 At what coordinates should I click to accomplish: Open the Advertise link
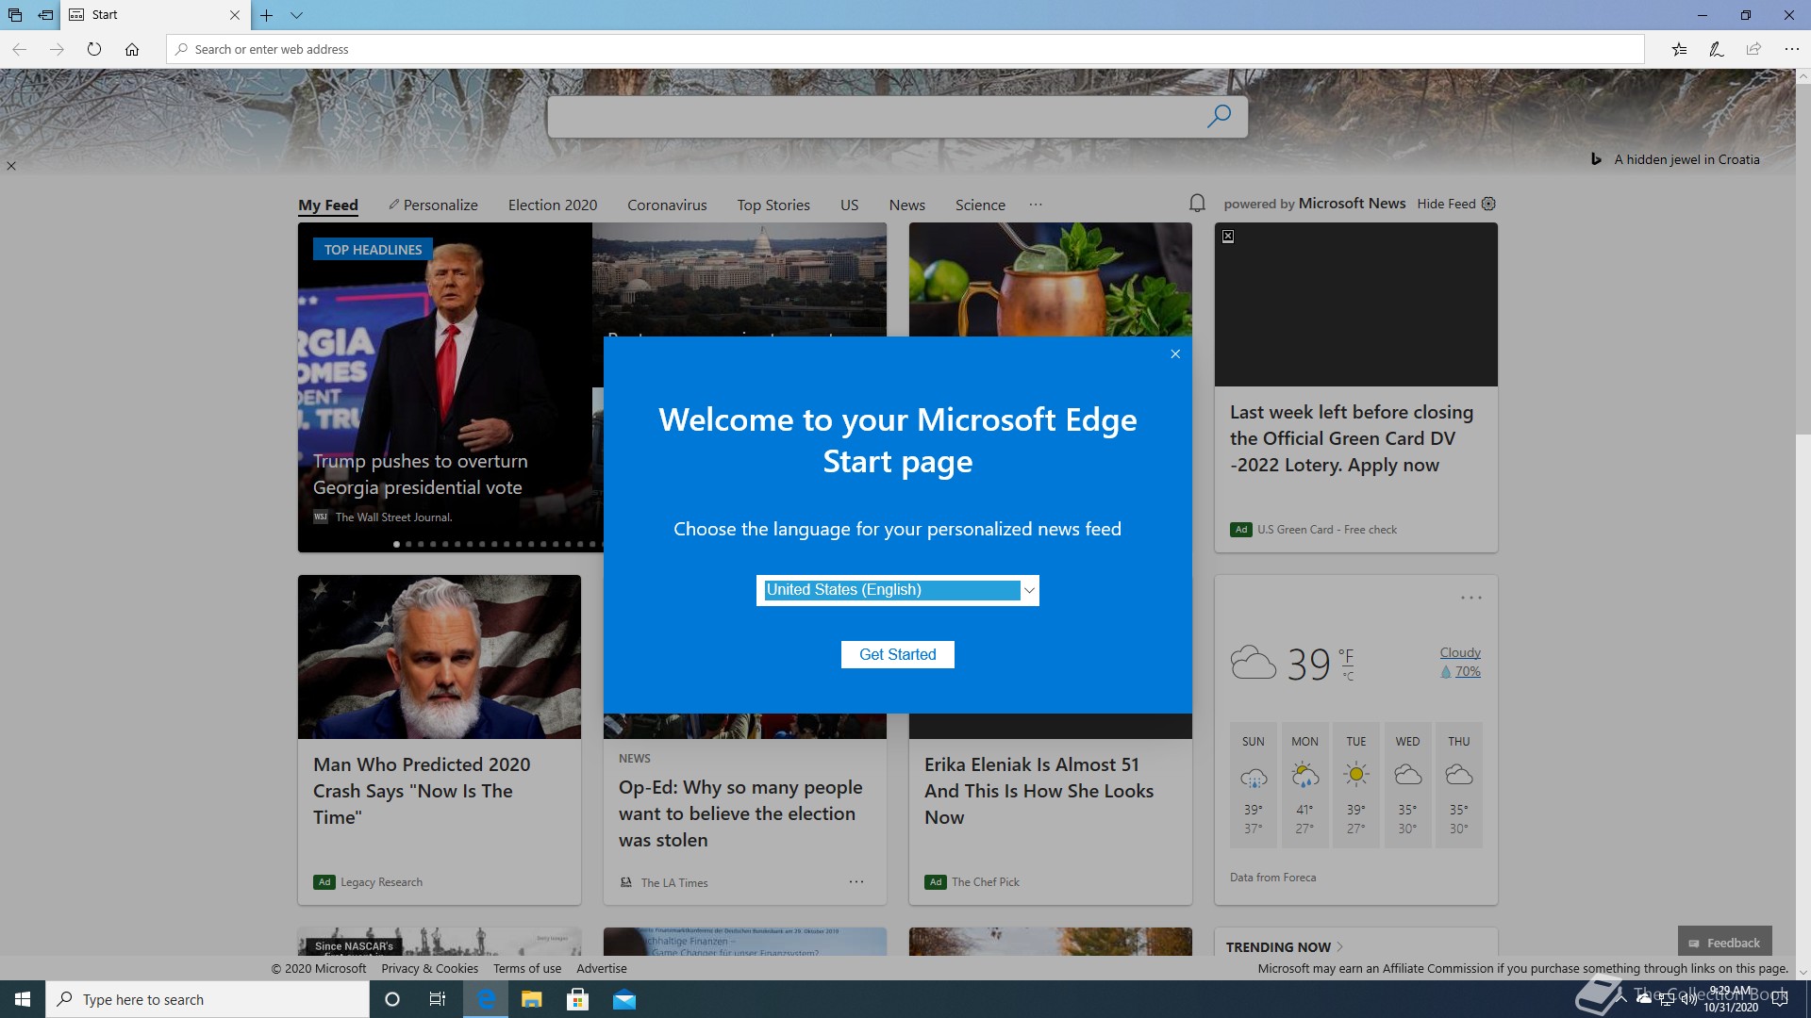tap(602, 968)
